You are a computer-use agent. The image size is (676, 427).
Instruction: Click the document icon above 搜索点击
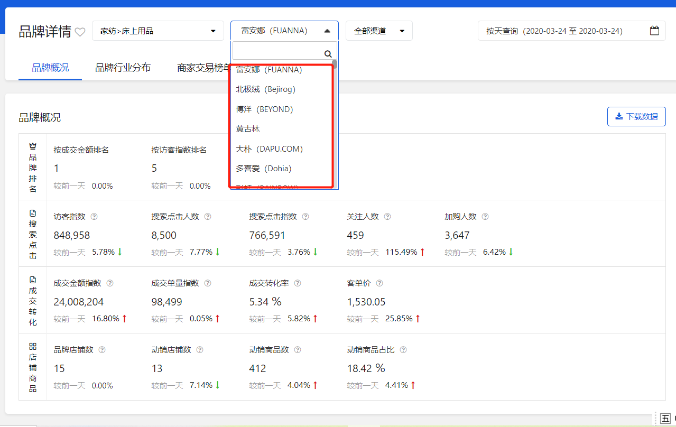click(x=33, y=213)
